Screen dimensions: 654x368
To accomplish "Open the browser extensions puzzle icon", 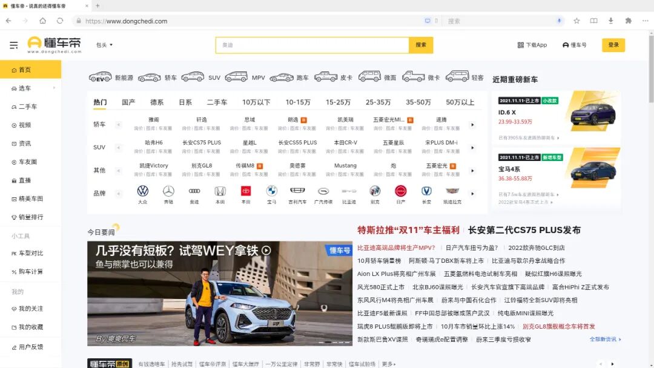I will (628, 21).
